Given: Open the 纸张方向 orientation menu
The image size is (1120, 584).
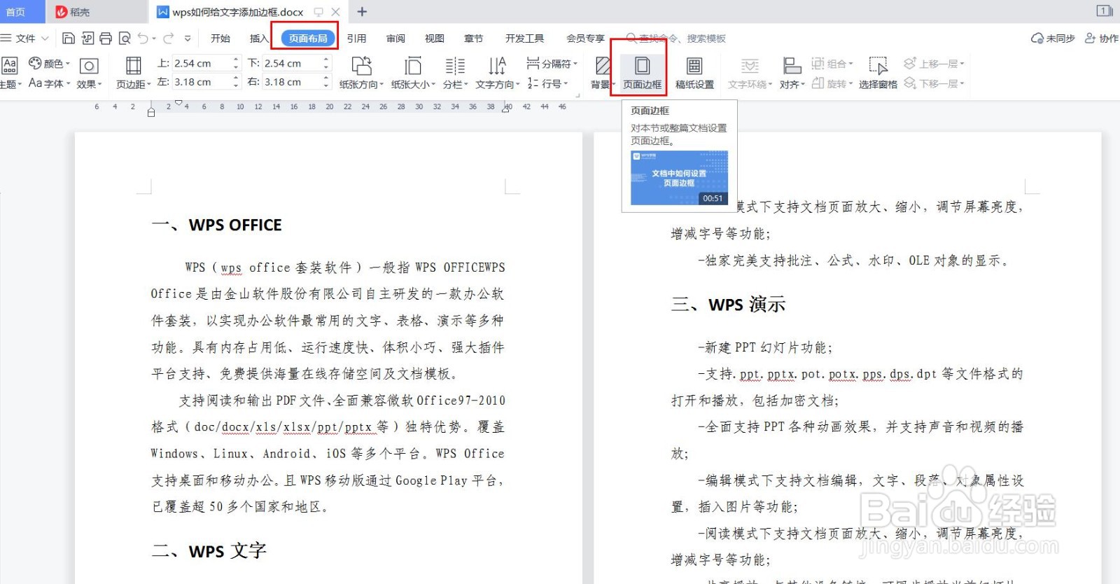Looking at the screenshot, I should point(361,73).
